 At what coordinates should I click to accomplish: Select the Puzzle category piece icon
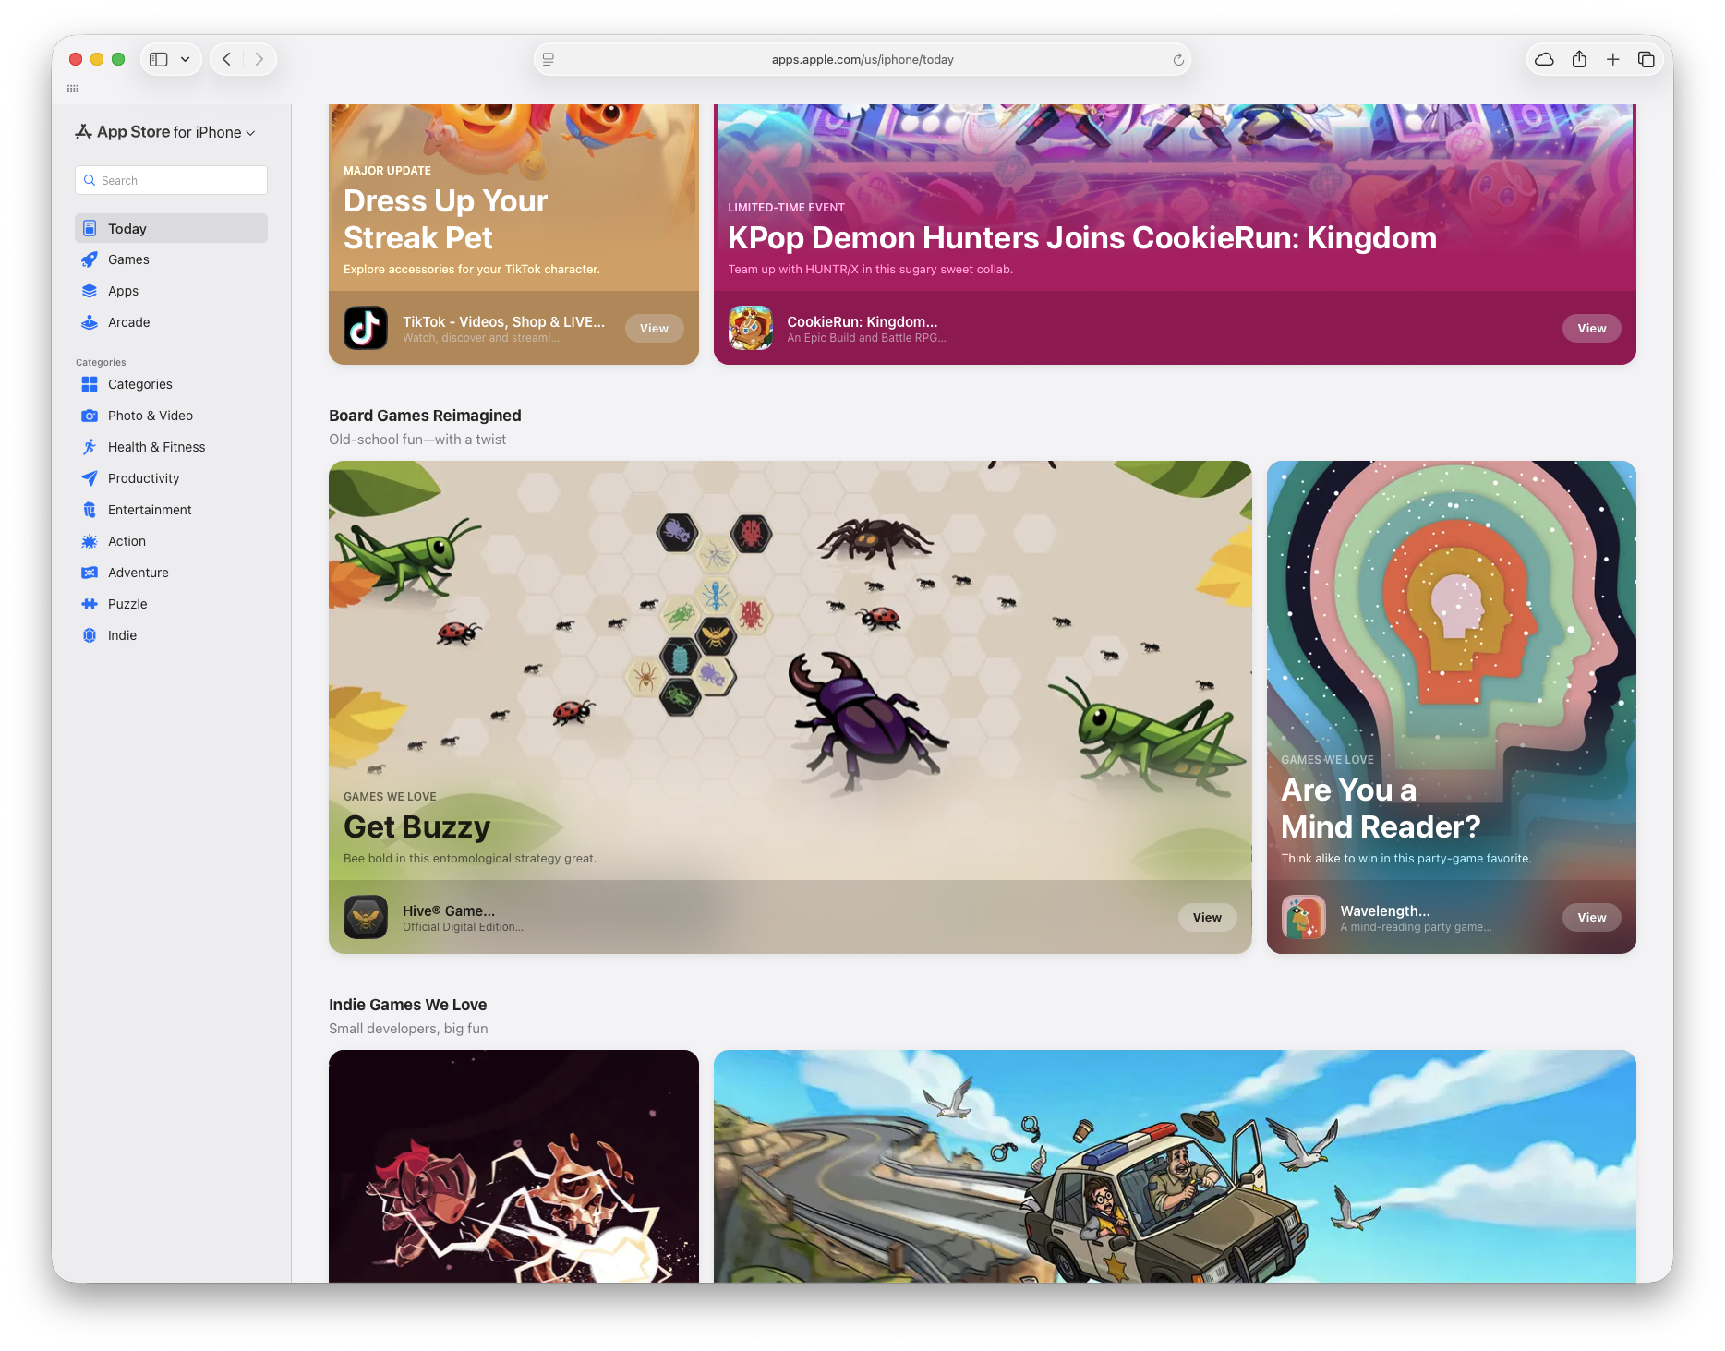(90, 604)
